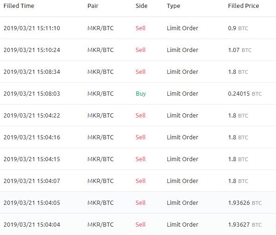Screen dimensions: 276x235
Task: Click Limit Order in the 15:04:16 row
Action: pyautogui.click(x=182, y=137)
